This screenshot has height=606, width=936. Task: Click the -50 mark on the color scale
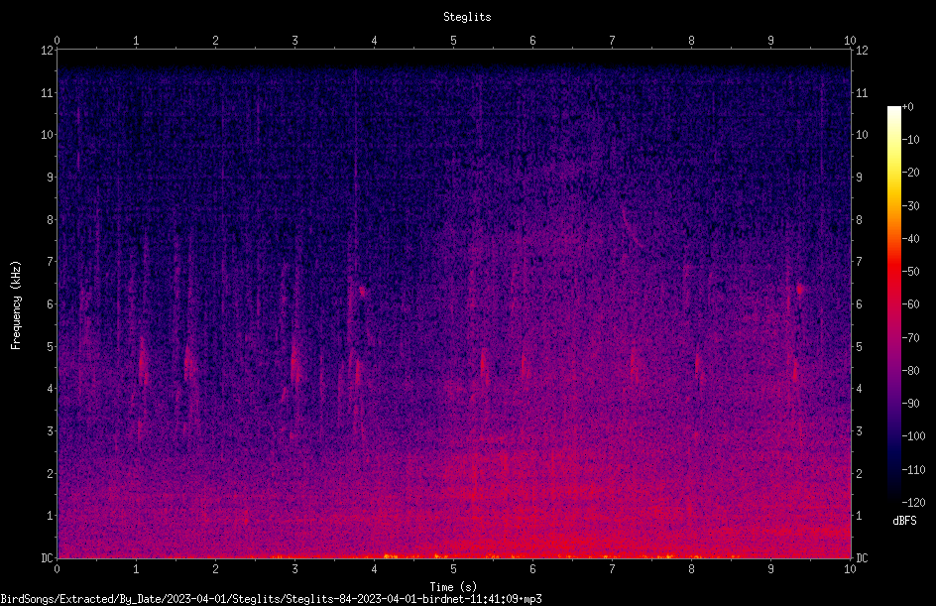pyautogui.click(x=910, y=271)
